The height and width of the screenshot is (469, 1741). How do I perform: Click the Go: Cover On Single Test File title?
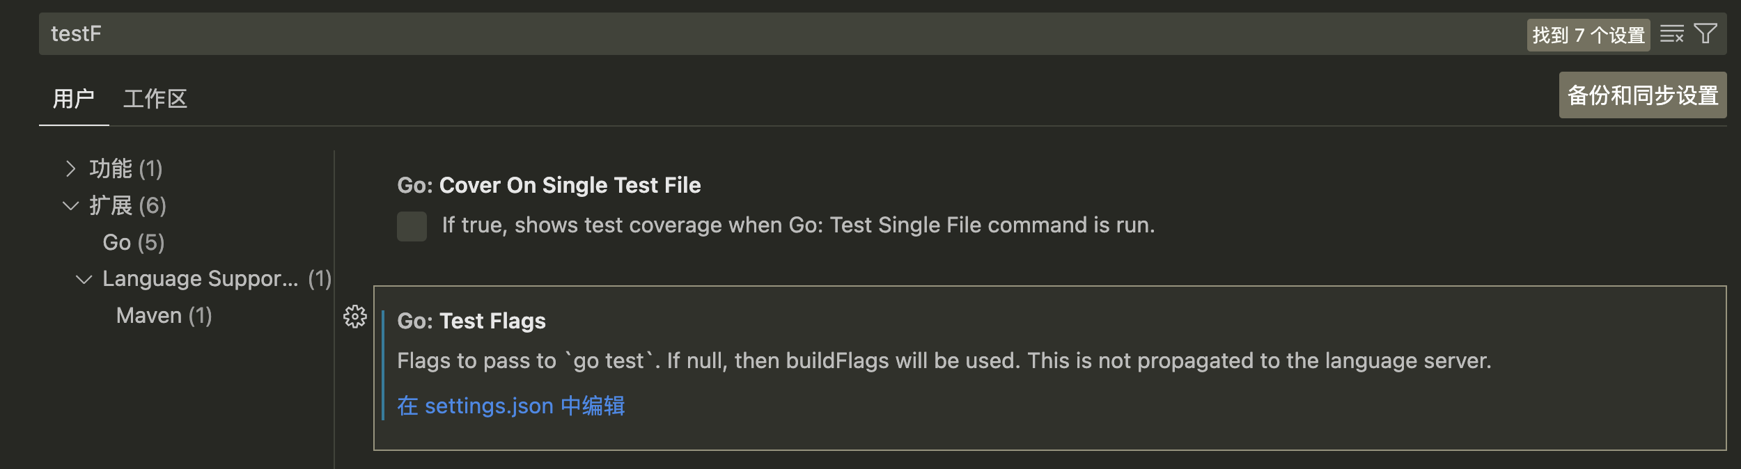549,184
